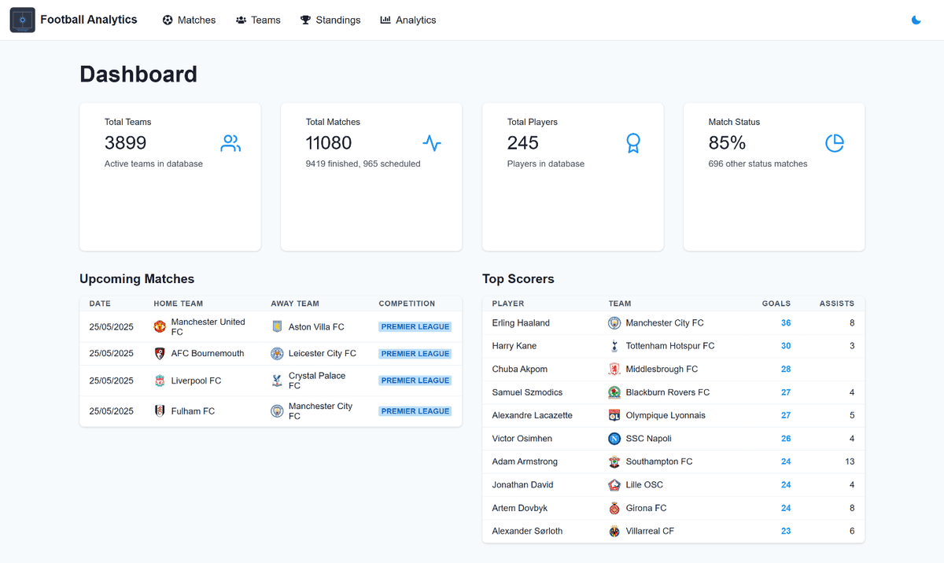Click the total teams value 3899

126,143
